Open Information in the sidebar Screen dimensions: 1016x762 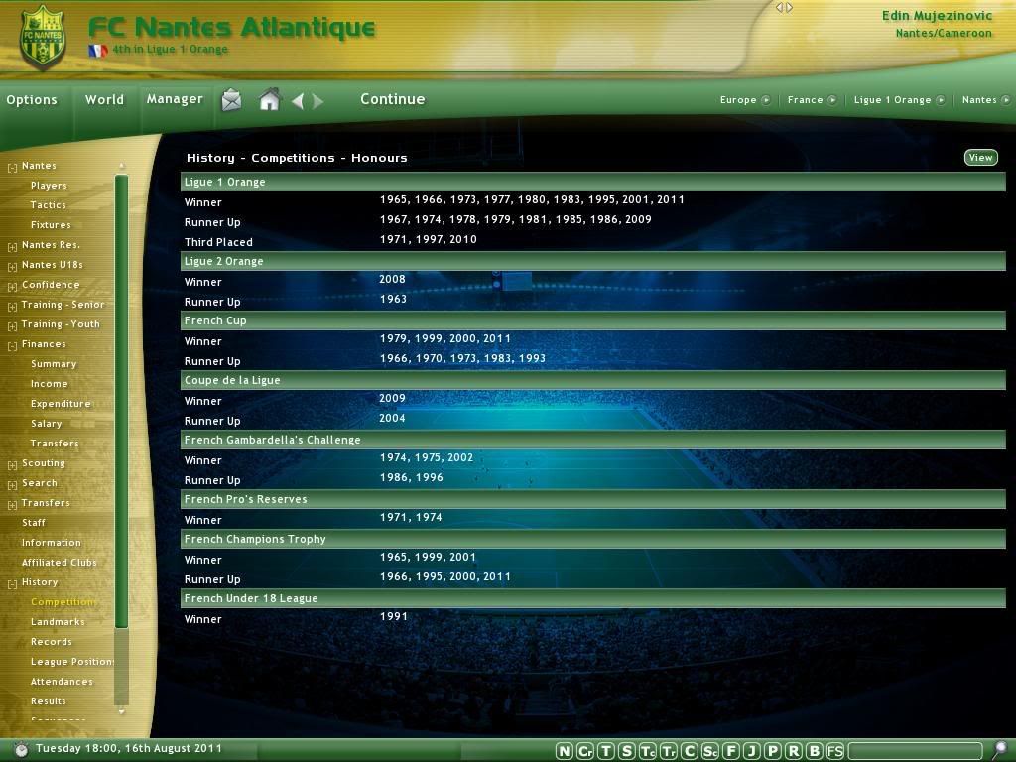click(x=52, y=543)
